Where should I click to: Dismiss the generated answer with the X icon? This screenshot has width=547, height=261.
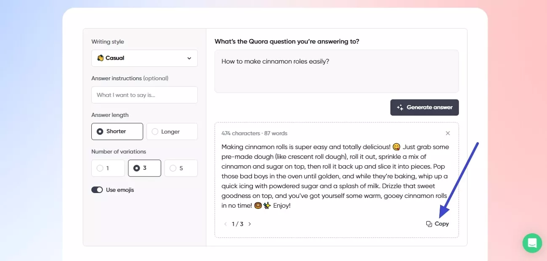(448, 133)
